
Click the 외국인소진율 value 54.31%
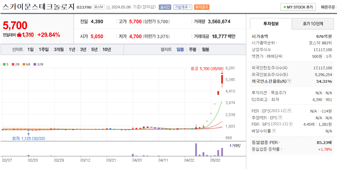(324, 81)
